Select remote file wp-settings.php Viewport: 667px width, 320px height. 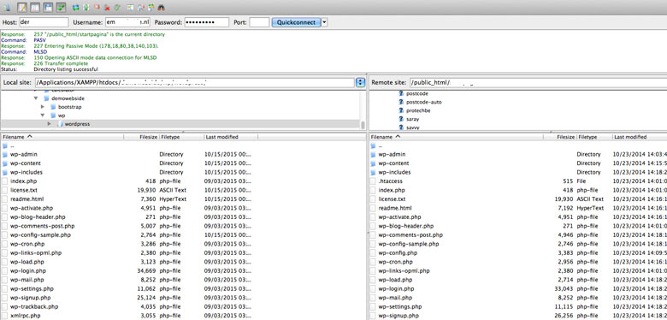point(400,306)
